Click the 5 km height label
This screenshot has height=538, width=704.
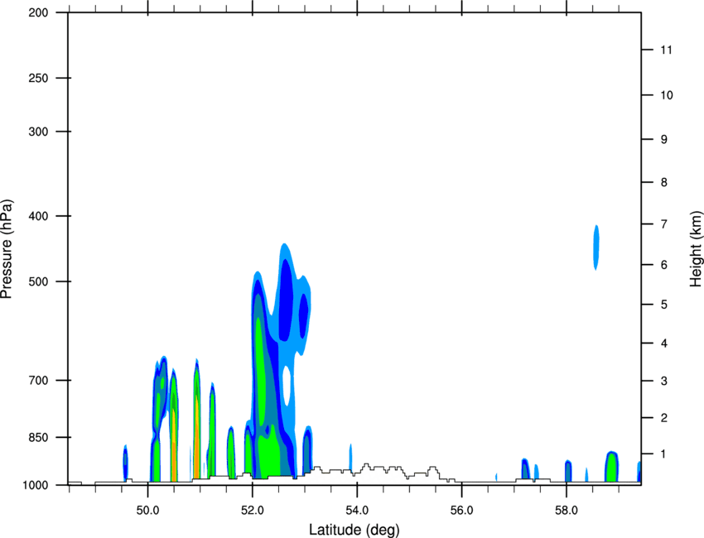point(664,305)
